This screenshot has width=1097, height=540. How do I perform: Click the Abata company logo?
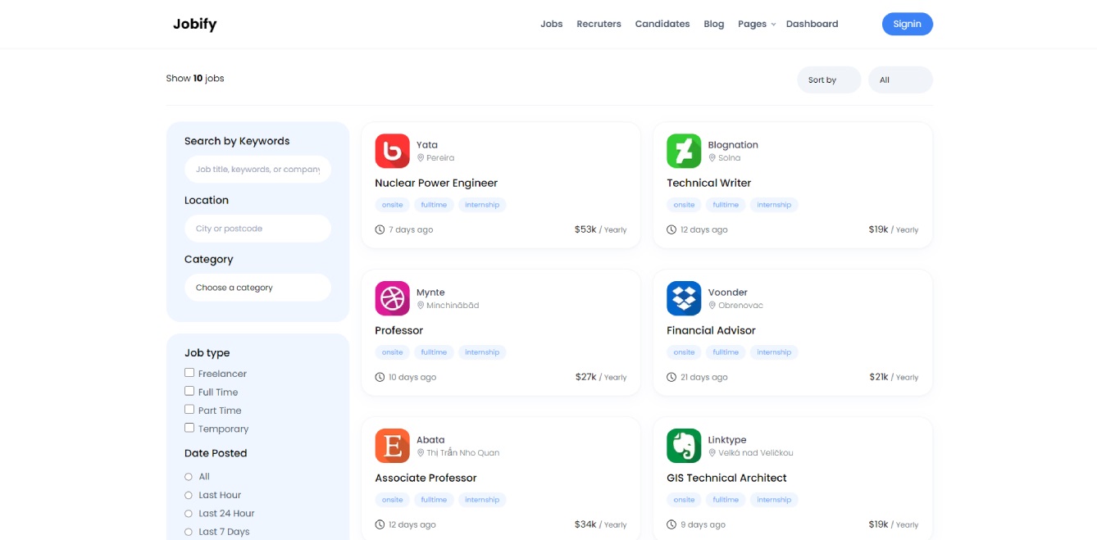click(x=392, y=446)
